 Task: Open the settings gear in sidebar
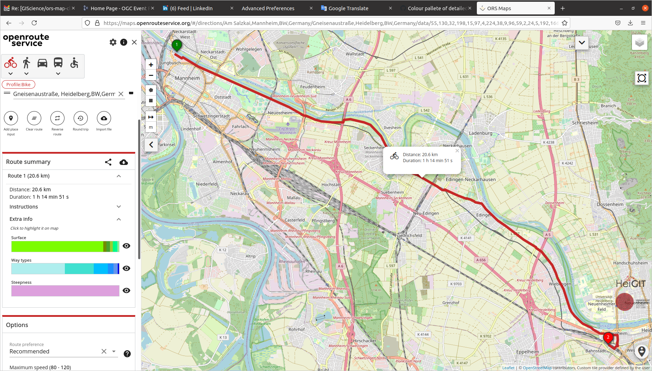coord(113,42)
